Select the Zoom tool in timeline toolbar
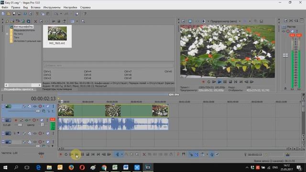This screenshot has height=172, width=306. pos(137,154)
